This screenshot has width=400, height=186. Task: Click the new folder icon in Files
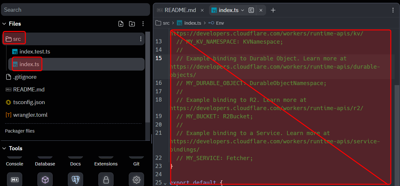[132, 24]
